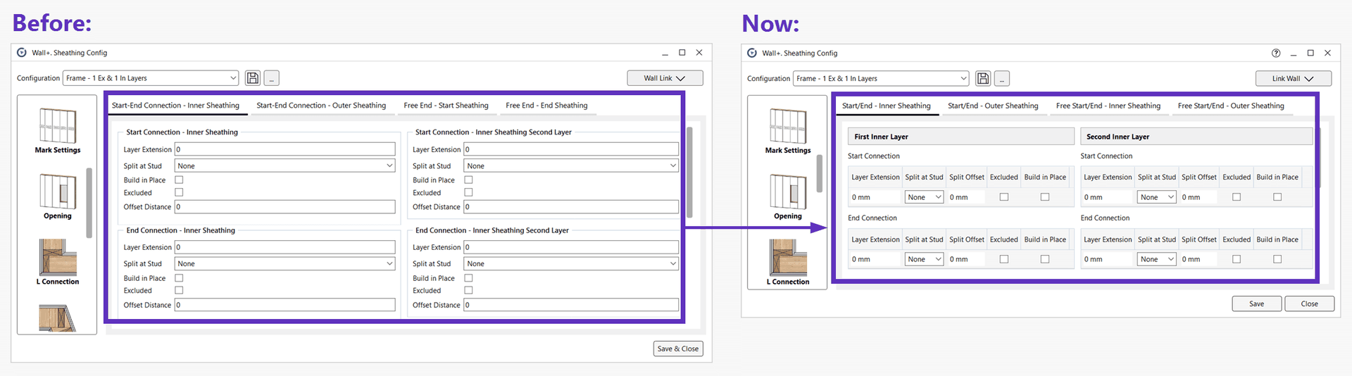1352x376 pixels.
Task: Open Configuration dropdown in the Before window
Action: pos(151,78)
